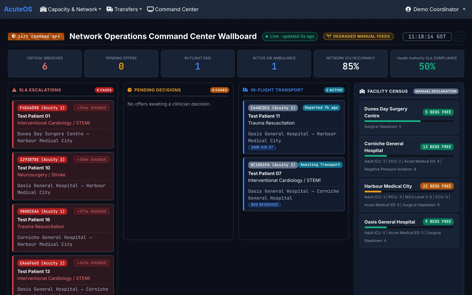The image size is (472, 295).
Task: Click the clock icon next to Pending Decisions
Action: [129, 90]
